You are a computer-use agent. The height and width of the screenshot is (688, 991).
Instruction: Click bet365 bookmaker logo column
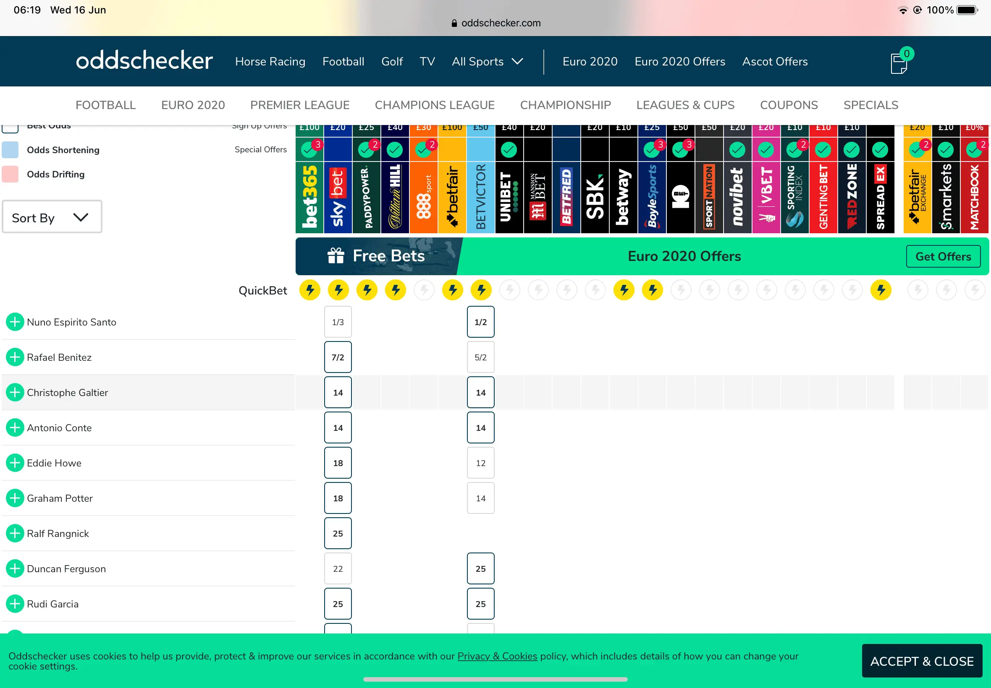pos(309,198)
